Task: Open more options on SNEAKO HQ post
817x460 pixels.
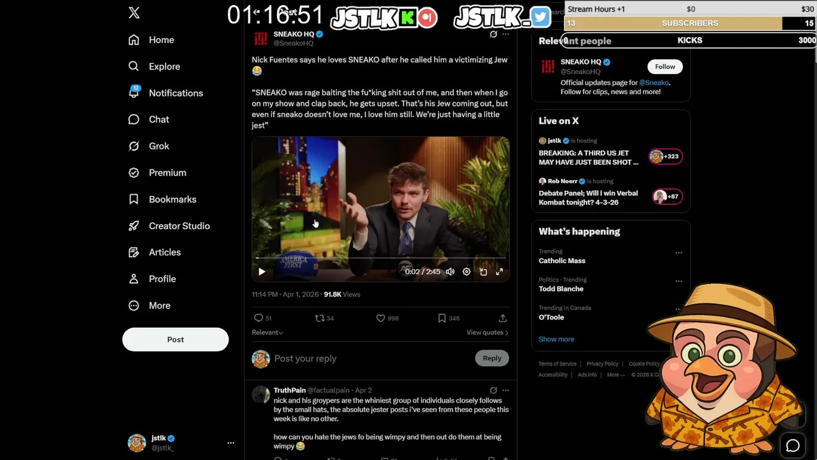Action: tap(506, 34)
